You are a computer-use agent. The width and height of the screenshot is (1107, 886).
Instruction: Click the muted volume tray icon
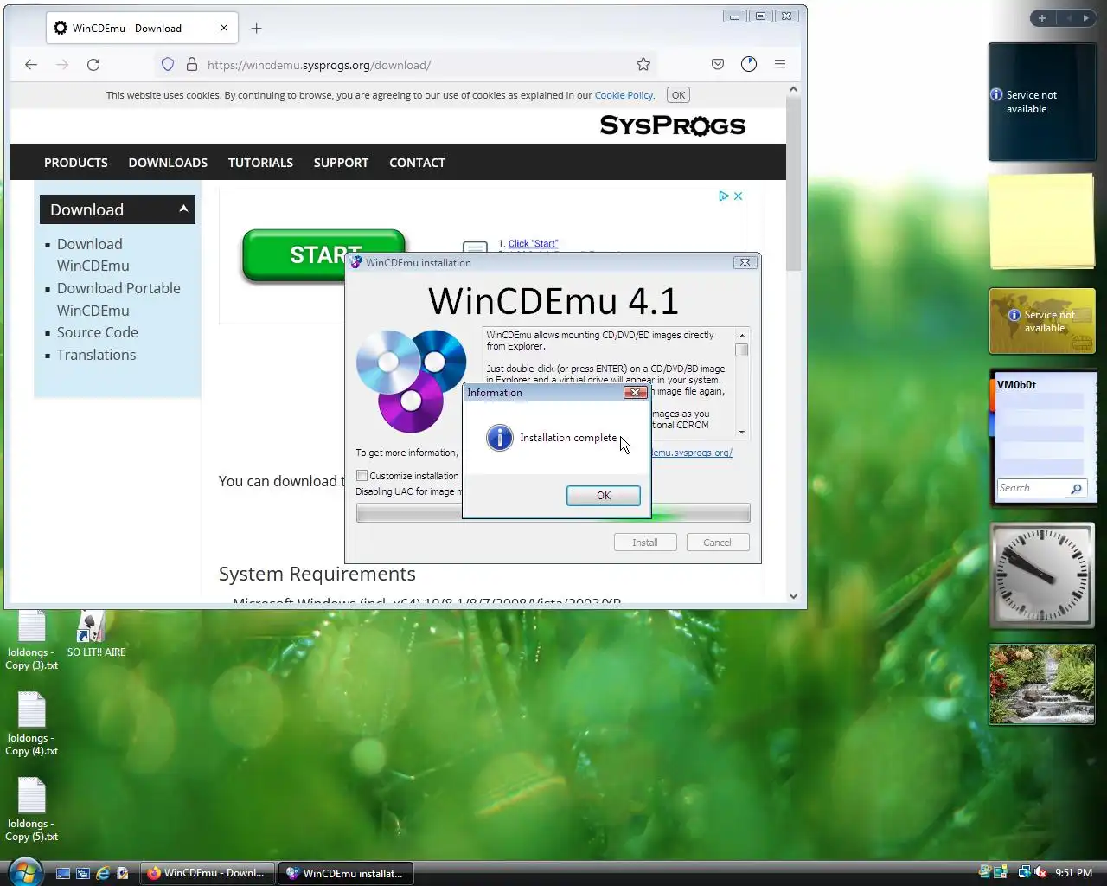pyautogui.click(x=1040, y=873)
